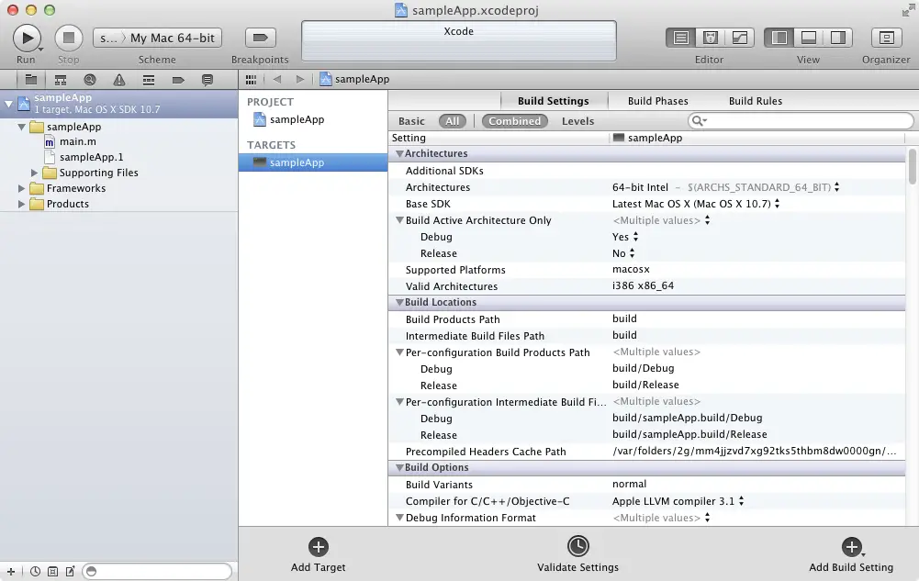Image resolution: width=919 pixels, height=581 pixels.
Task: Collapse the Architectures section
Action: click(x=399, y=153)
